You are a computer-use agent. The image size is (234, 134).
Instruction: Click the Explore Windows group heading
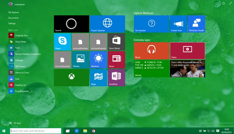point(143,13)
